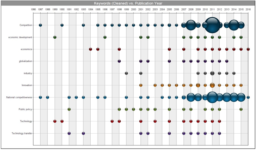Click the globalization row label
This screenshot has height=150, width=257.
(x=25, y=61)
